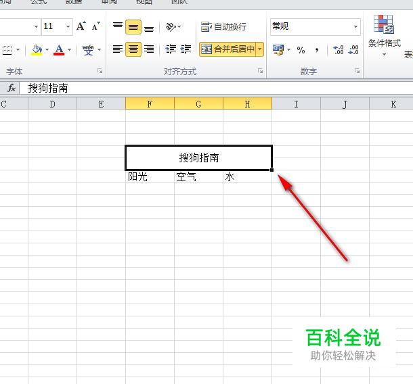Decrease indent of cell content
Viewport: 413px width, 384px height.
pos(171,49)
